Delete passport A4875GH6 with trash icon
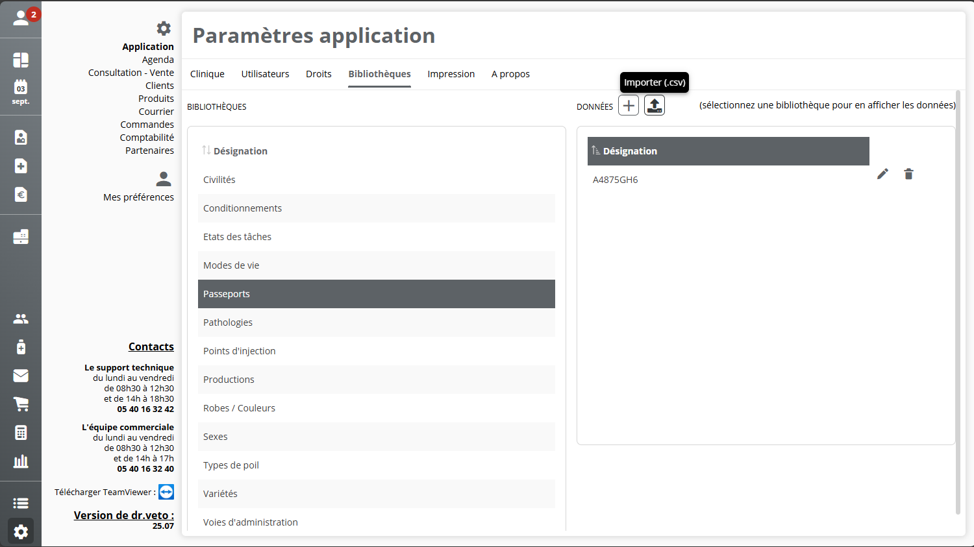 (x=908, y=174)
